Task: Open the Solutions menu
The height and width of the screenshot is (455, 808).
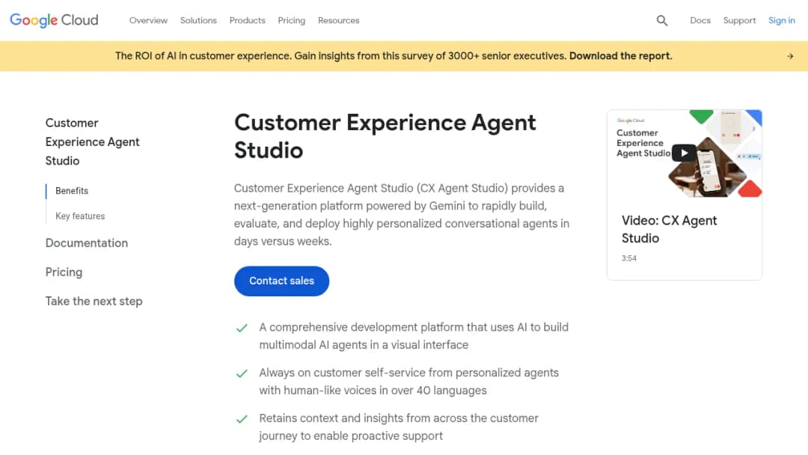Action: coord(198,21)
